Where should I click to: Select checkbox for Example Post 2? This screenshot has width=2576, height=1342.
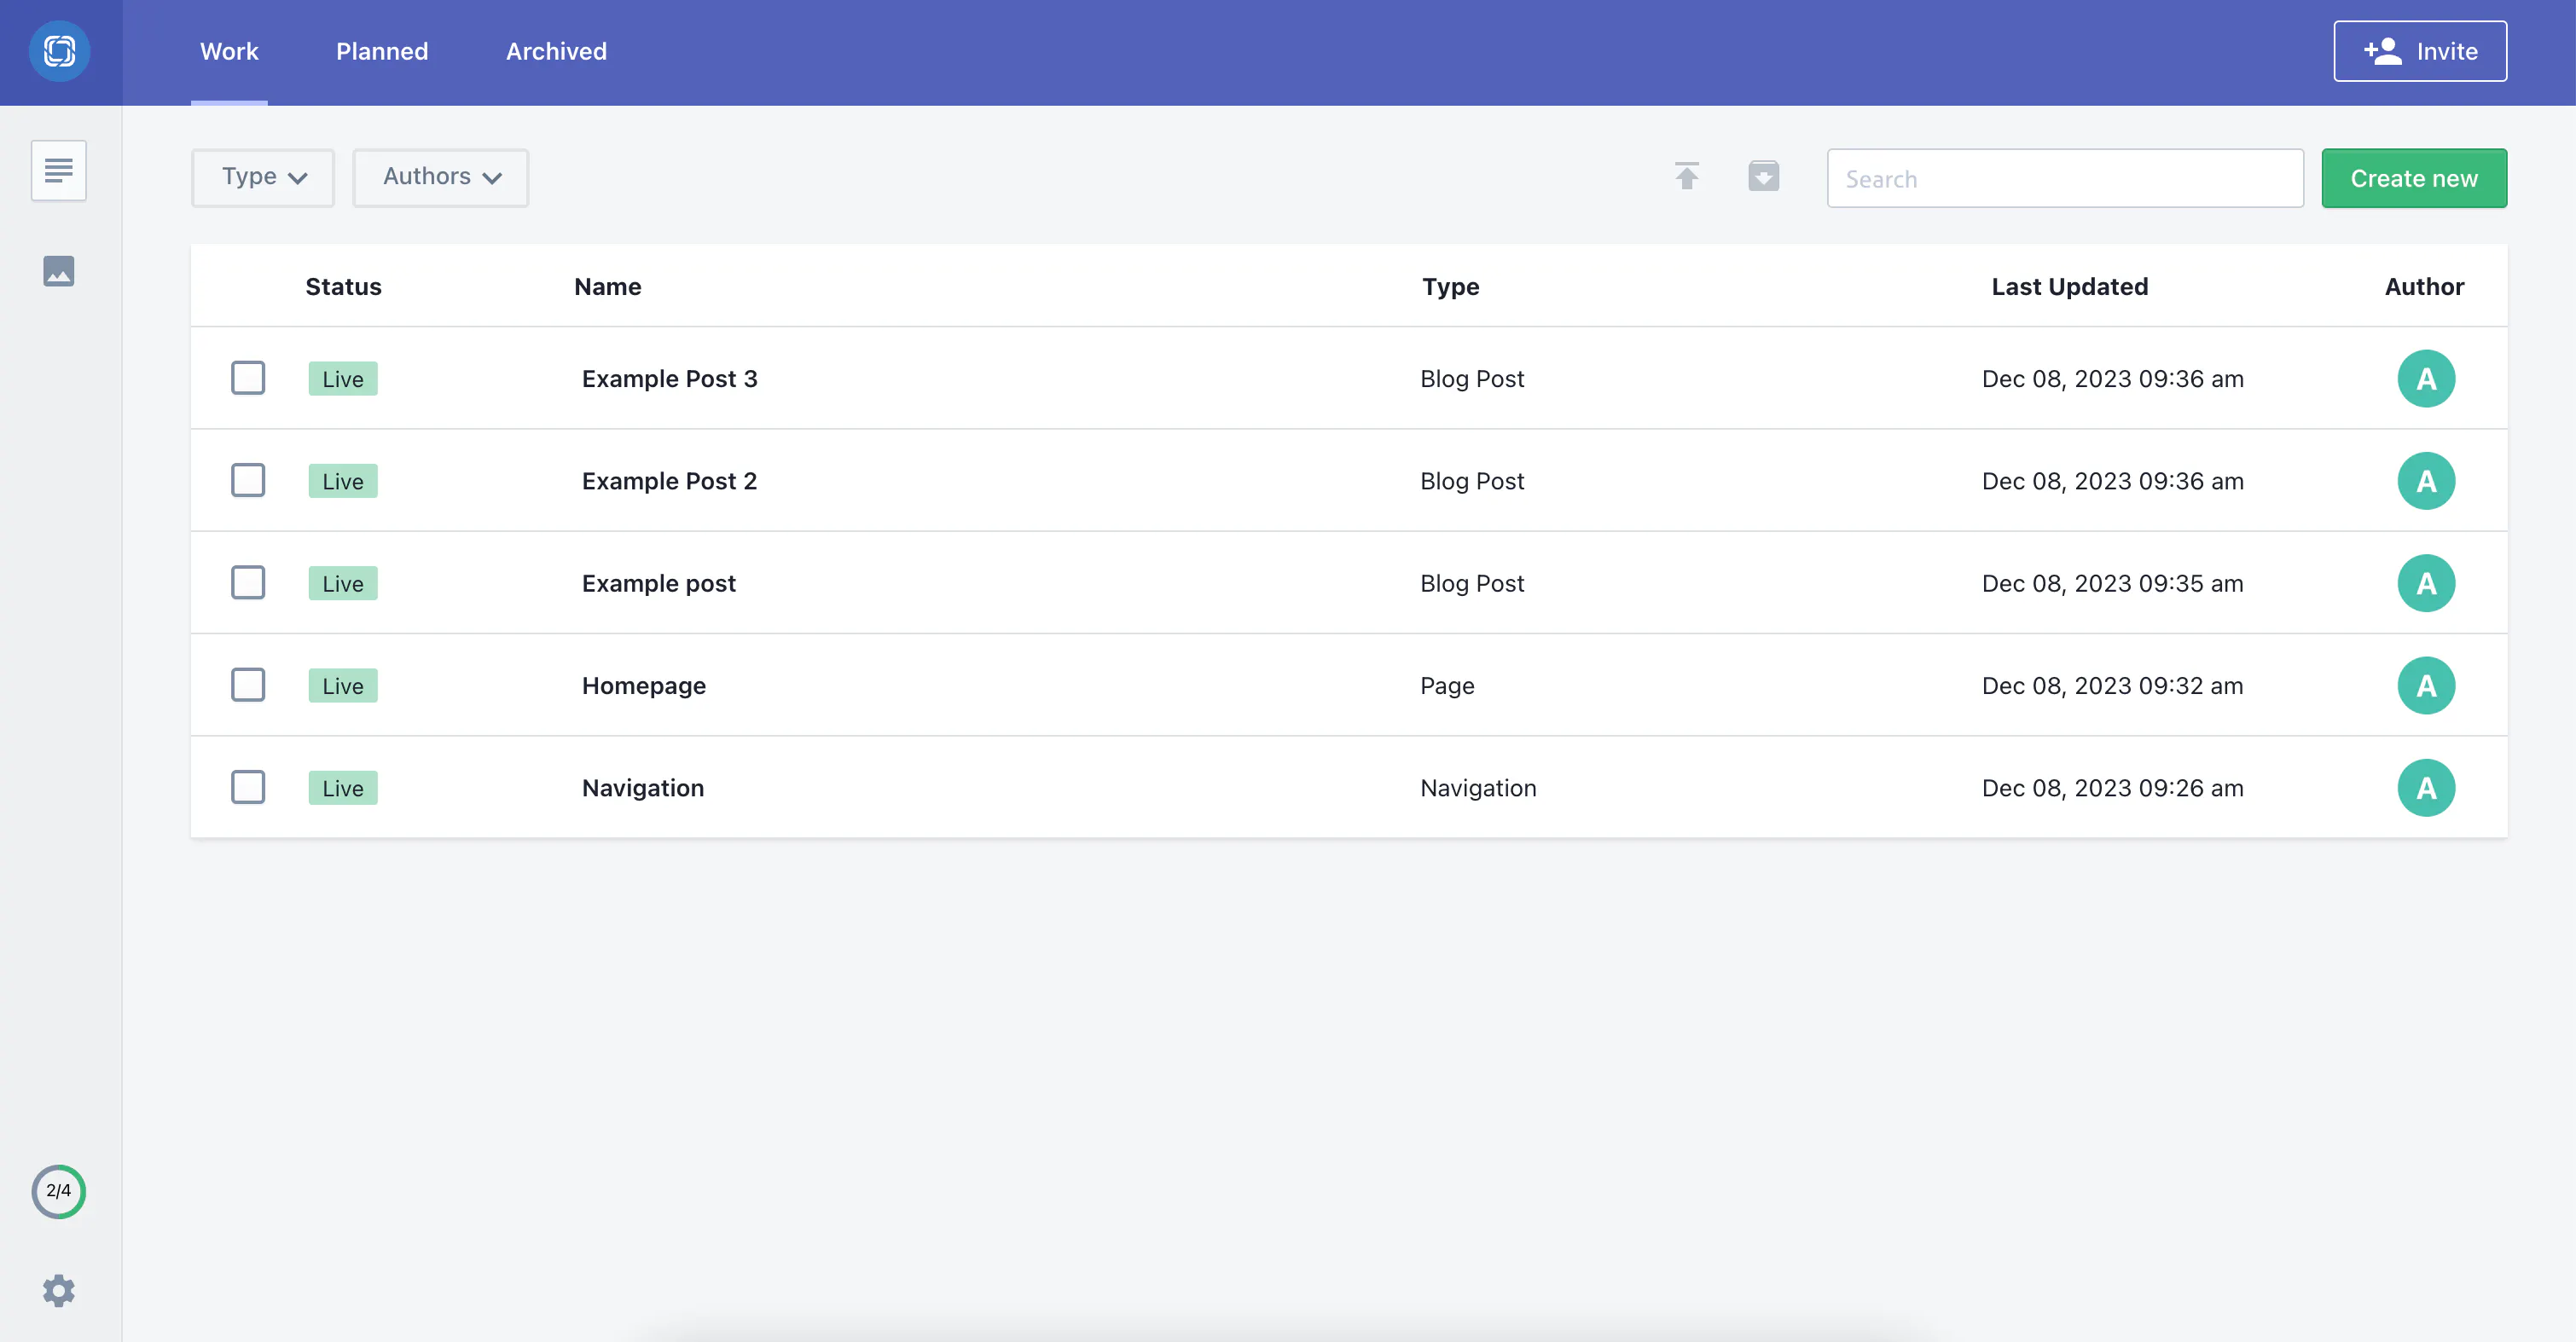pos(248,480)
